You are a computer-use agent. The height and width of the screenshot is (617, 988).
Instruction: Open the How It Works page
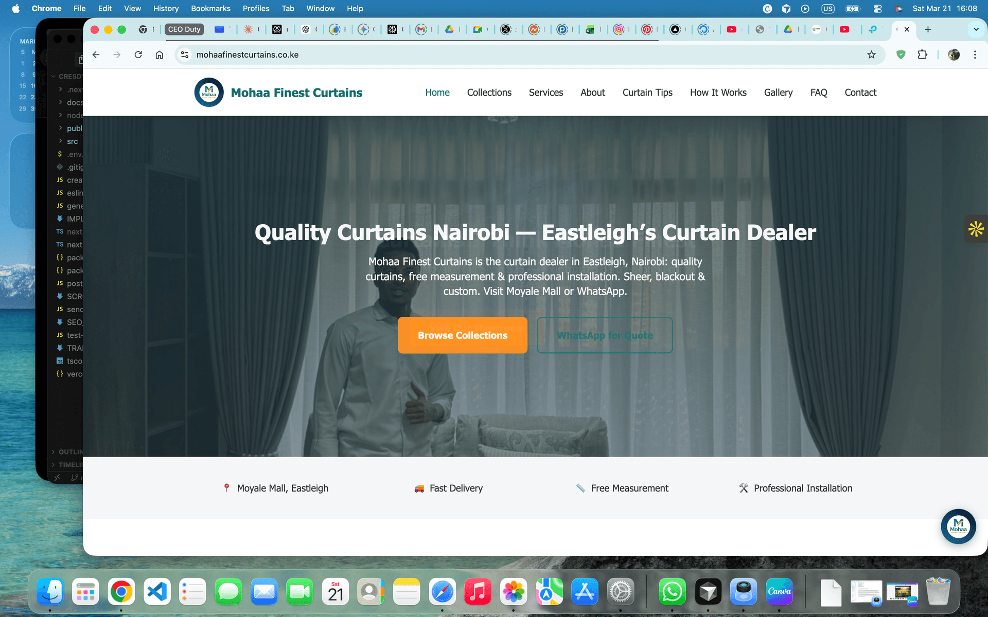(718, 93)
